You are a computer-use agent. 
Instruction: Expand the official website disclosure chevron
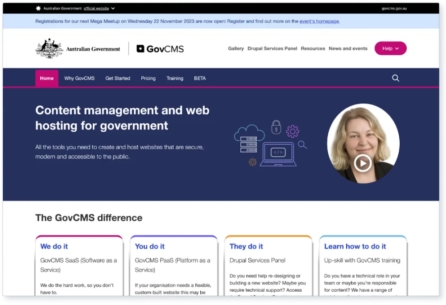pyautogui.click(x=113, y=8)
